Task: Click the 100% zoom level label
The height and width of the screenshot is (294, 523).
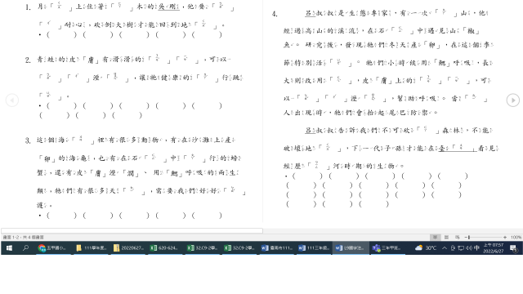Action: (x=516, y=237)
